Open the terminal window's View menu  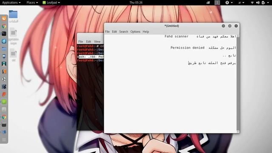[97, 42]
